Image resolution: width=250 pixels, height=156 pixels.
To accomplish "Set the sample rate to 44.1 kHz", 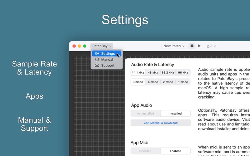I will tap(138, 73).
